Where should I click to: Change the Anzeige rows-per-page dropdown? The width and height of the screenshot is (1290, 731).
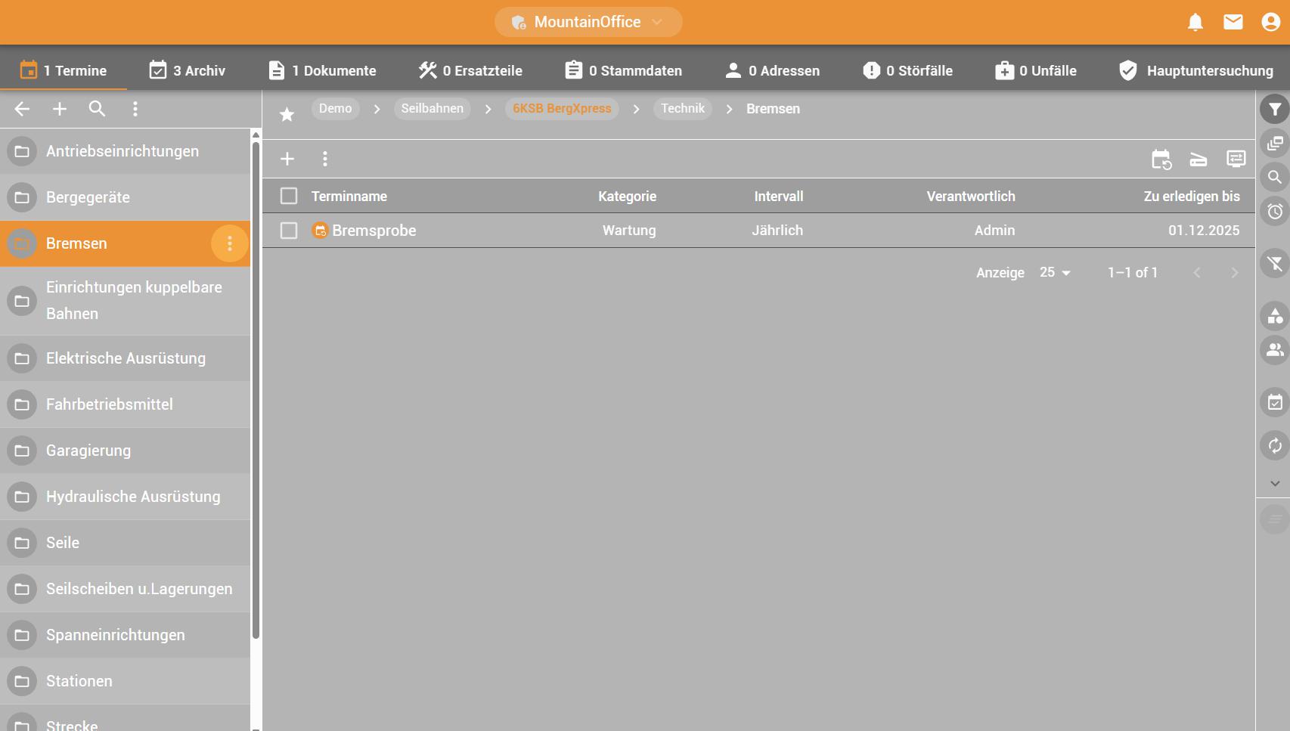1055,272
